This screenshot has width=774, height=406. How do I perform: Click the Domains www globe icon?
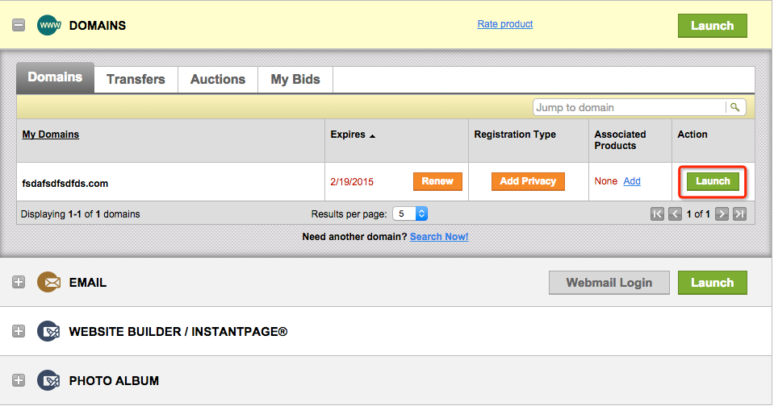click(49, 25)
